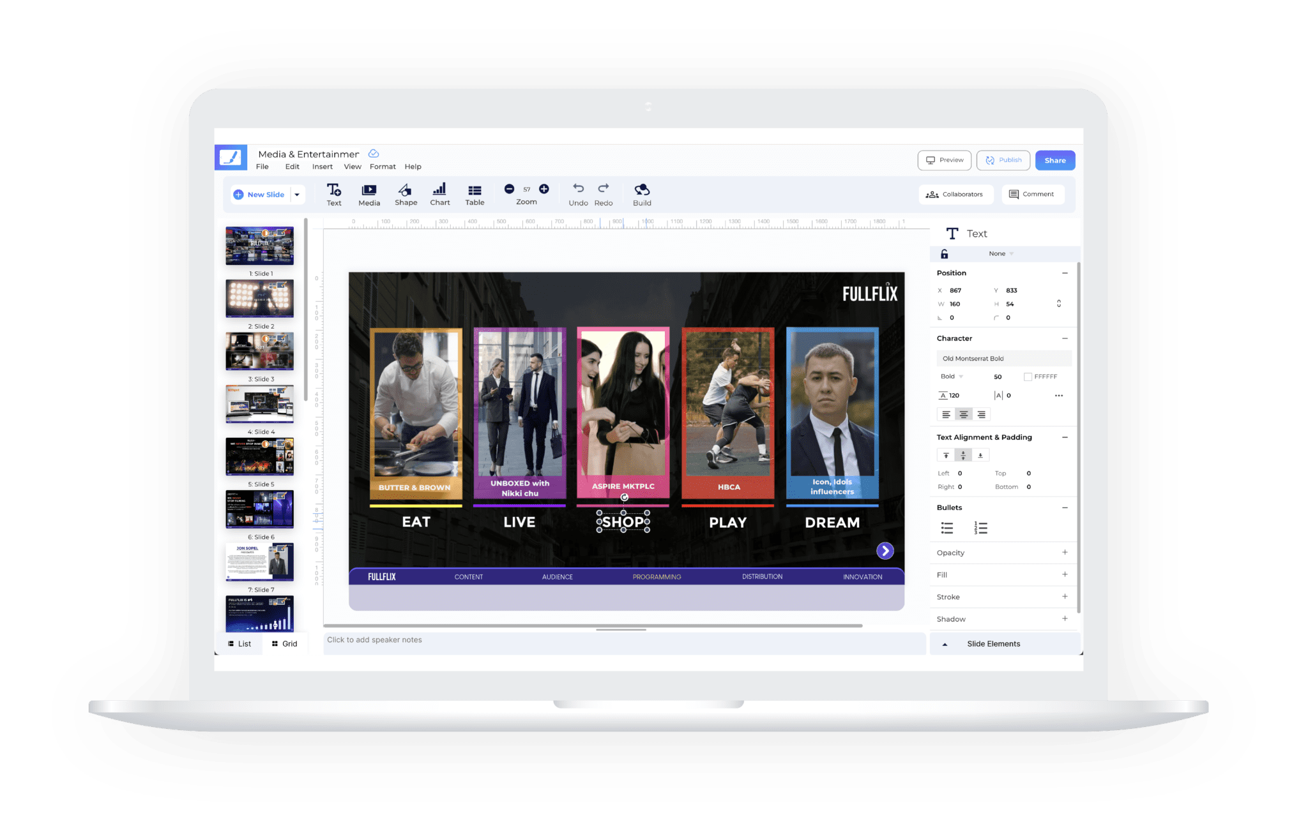Select the Shape tool

406,193
